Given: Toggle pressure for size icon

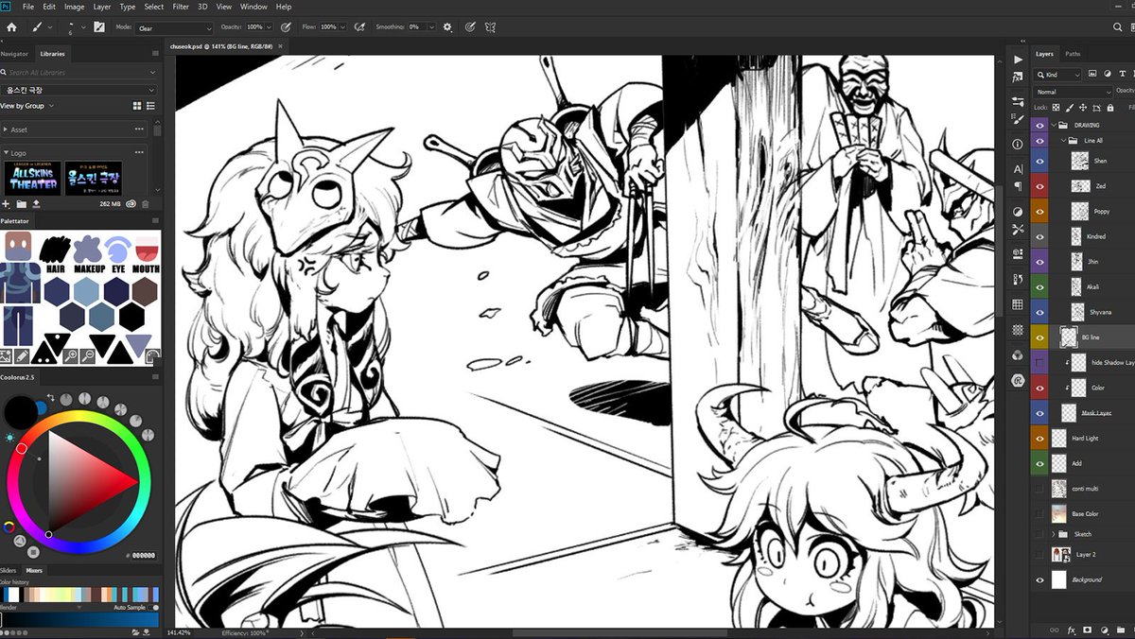Looking at the screenshot, I should tap(470, 27).
